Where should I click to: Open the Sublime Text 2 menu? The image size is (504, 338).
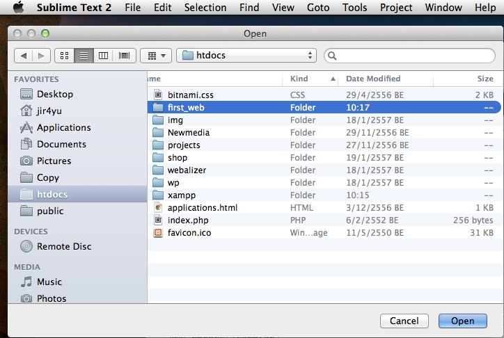(74, 8)
